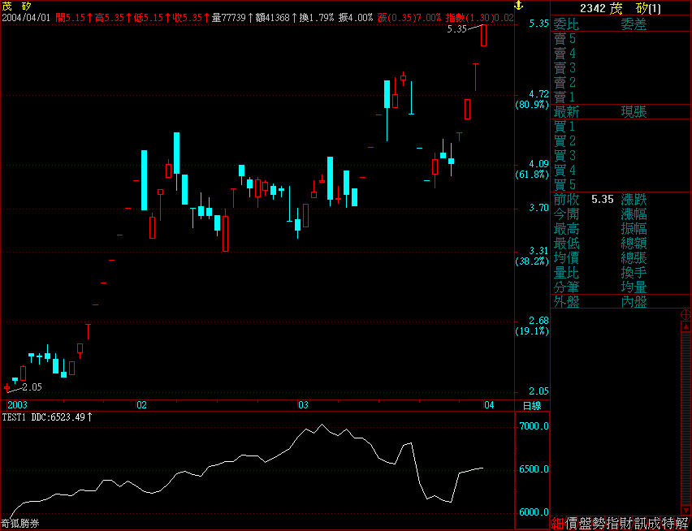Switch to the 勢 trend tab
The image size is (692, 531).
point(599,523)
